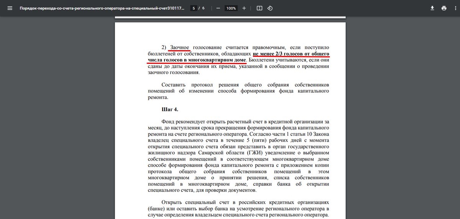Open the sidebar hamburger menu
This screenshot has height=219, width=460.
(x=10, y=8)
